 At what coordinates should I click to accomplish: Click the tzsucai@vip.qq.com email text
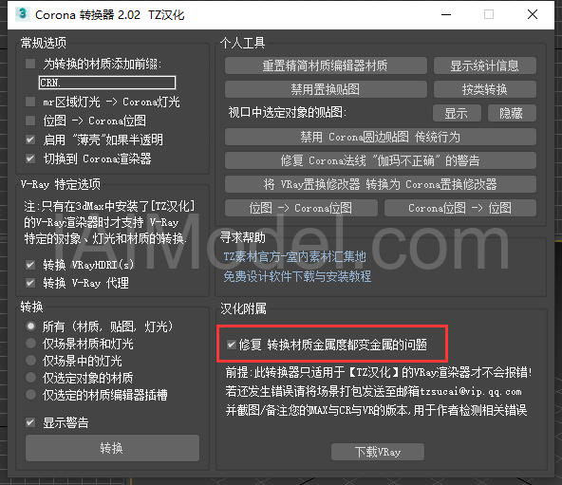[471, 391]
